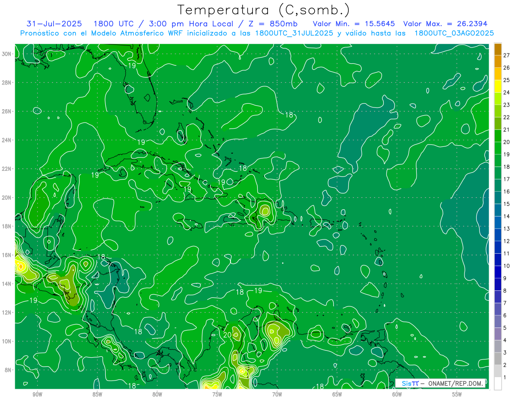Image resolution: width=518 pixels, height=400 pixels.
Task: Click the color bar label '27'
Action: (x=507, y=55)
